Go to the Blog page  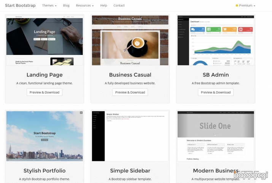(66, 6)
